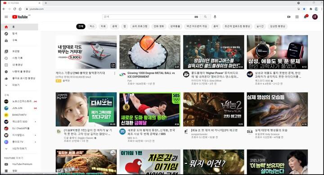Open the smartwatch 삼성, 애플도 thumbnail

coord(277,52)
